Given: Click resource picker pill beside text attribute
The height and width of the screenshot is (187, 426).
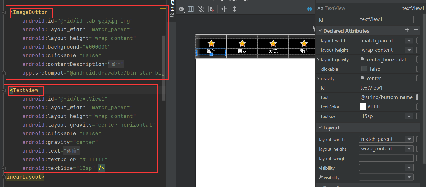Looking at the screenshot, I should pos(417,97).
